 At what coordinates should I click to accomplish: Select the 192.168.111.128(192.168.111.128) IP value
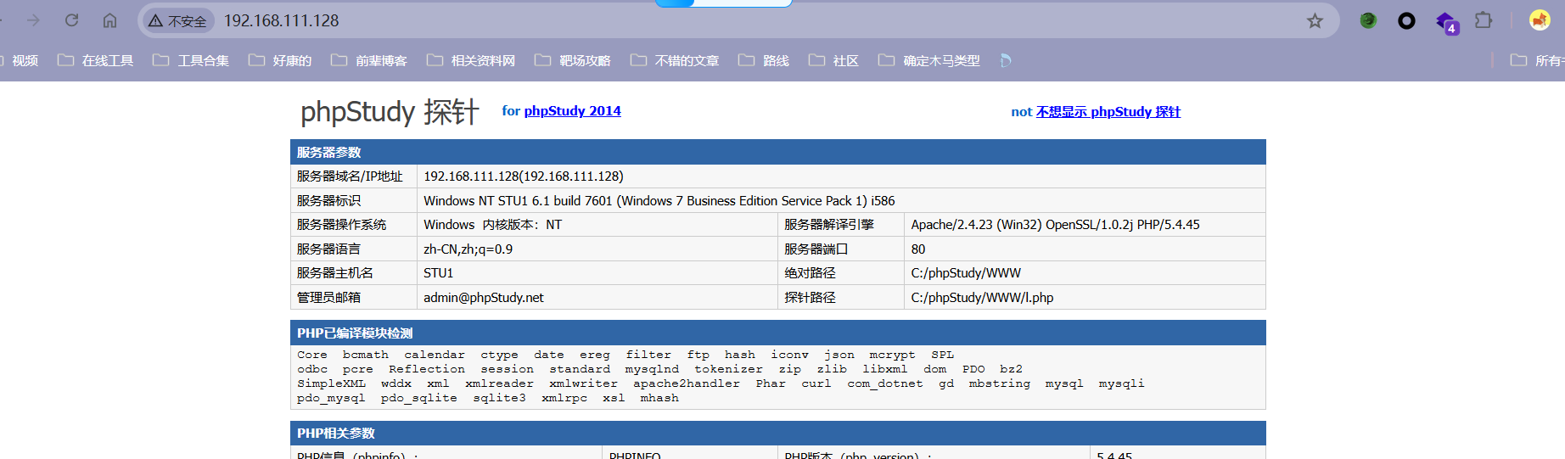[523, 176]
